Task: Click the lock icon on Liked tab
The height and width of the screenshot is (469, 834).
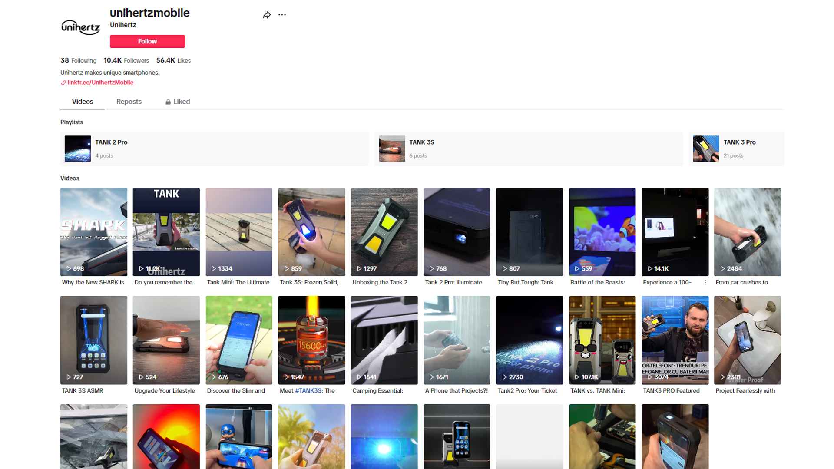Action: point(168,102)
